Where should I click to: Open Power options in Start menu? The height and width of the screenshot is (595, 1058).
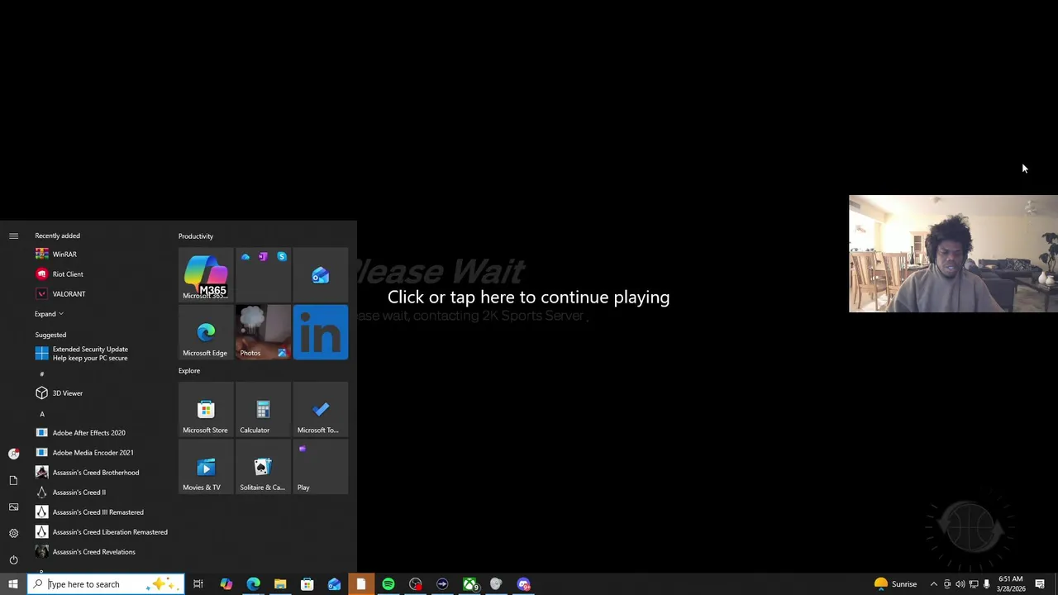click(x=13, y=559)
